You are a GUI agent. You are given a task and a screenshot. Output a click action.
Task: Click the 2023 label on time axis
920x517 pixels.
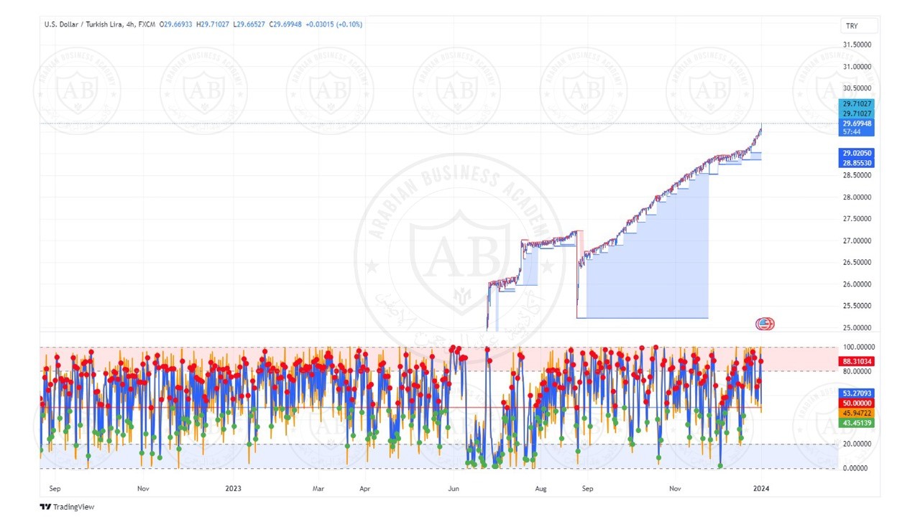coord(233,489)
